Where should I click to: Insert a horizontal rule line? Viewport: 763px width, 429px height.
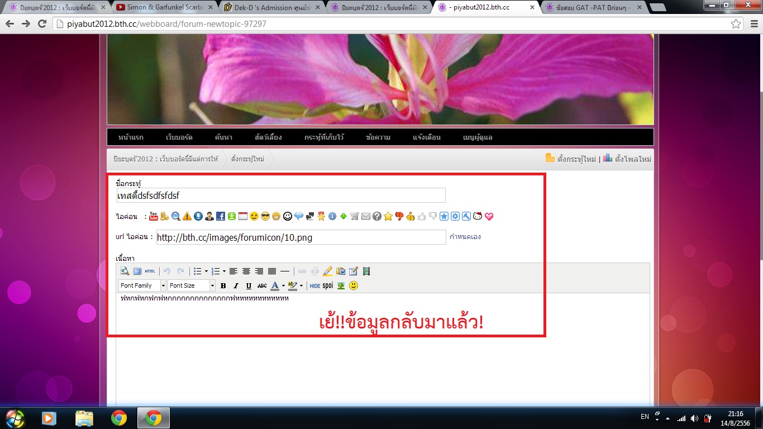[x=285, y=271]
